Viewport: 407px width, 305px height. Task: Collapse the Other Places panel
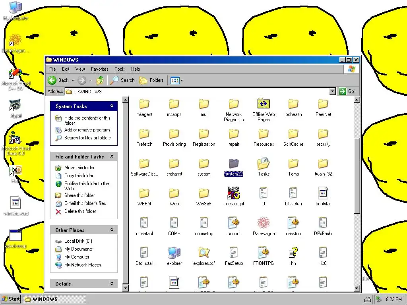click(112, 230)
